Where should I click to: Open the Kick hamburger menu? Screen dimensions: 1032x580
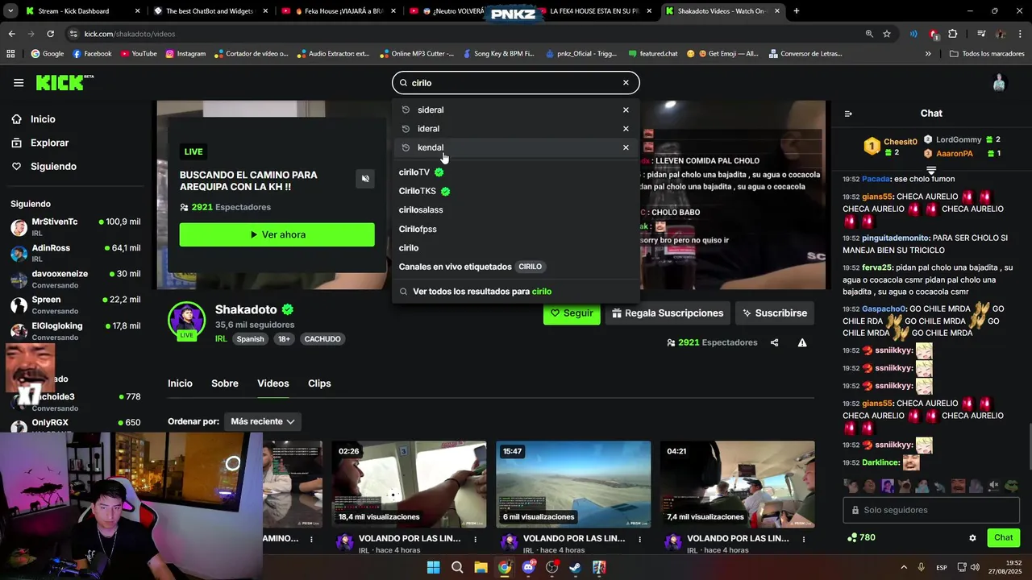click(x=19, y=82)
